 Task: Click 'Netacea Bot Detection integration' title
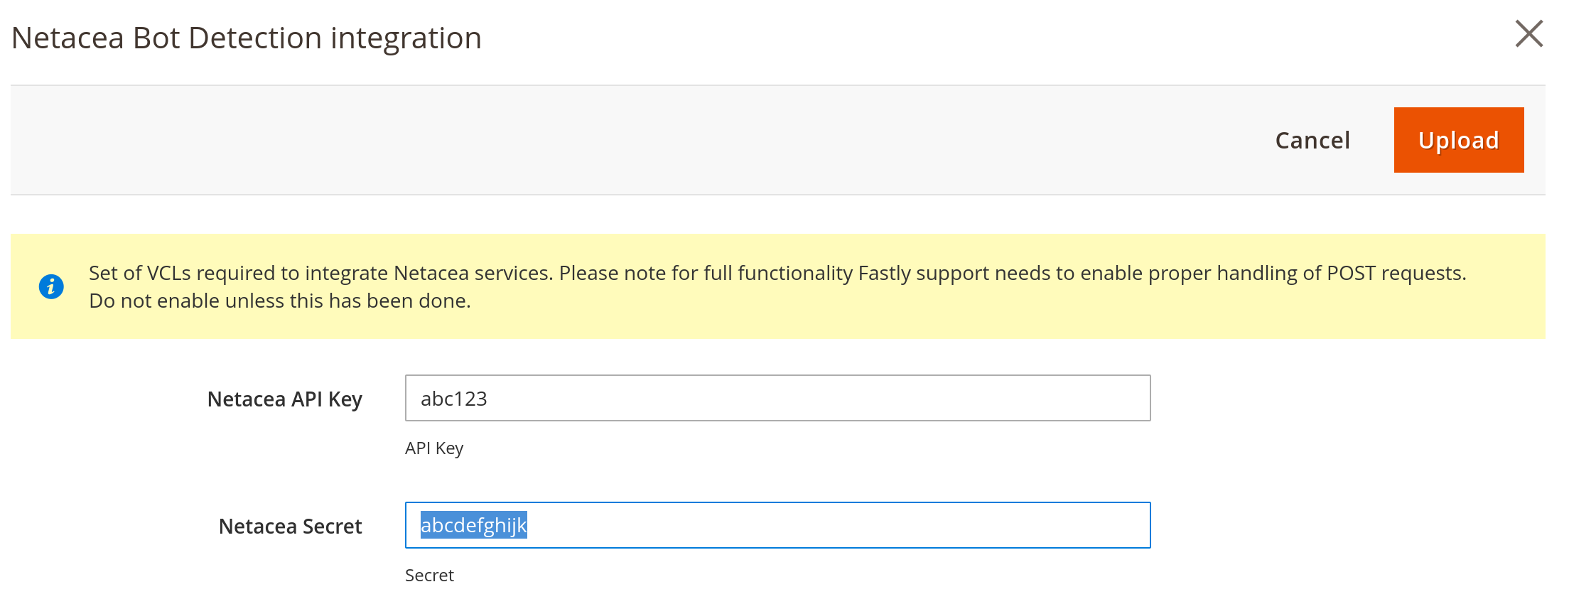(x=247, y=38)
